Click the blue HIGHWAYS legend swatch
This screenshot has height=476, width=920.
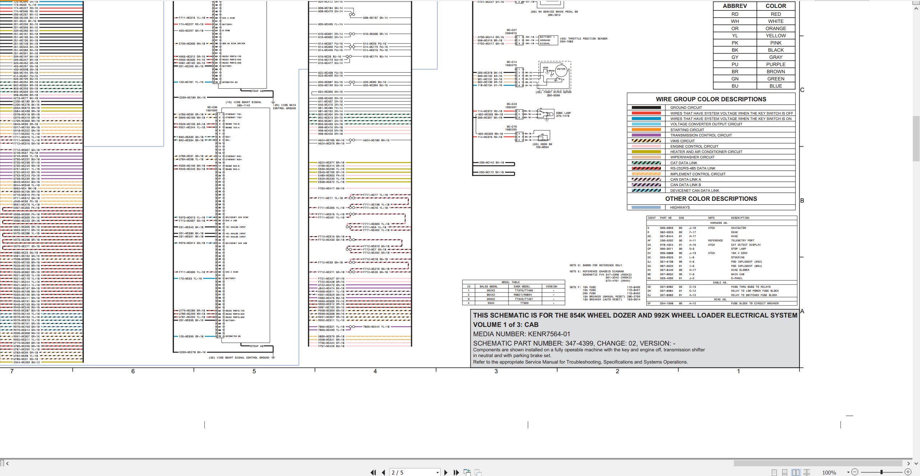point(646,207)
